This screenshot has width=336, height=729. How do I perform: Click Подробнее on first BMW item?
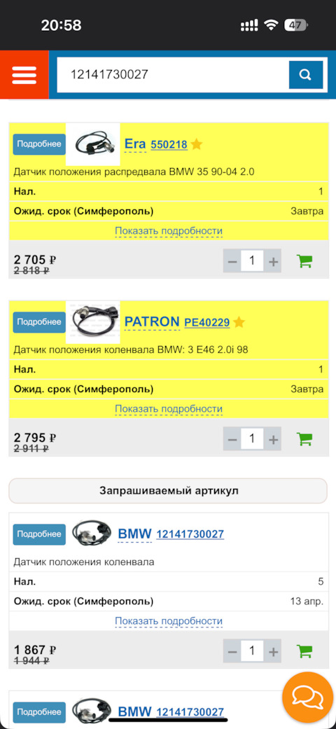tap(39, 534)
